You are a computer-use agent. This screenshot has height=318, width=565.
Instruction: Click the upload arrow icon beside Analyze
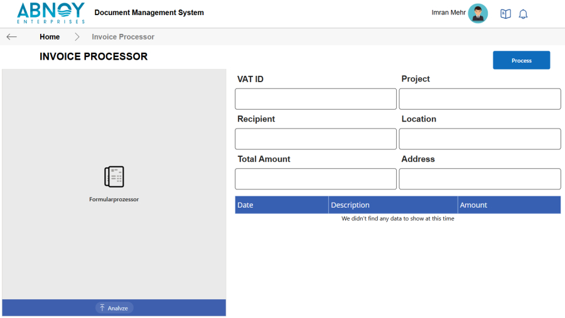(x=102, y=308)
